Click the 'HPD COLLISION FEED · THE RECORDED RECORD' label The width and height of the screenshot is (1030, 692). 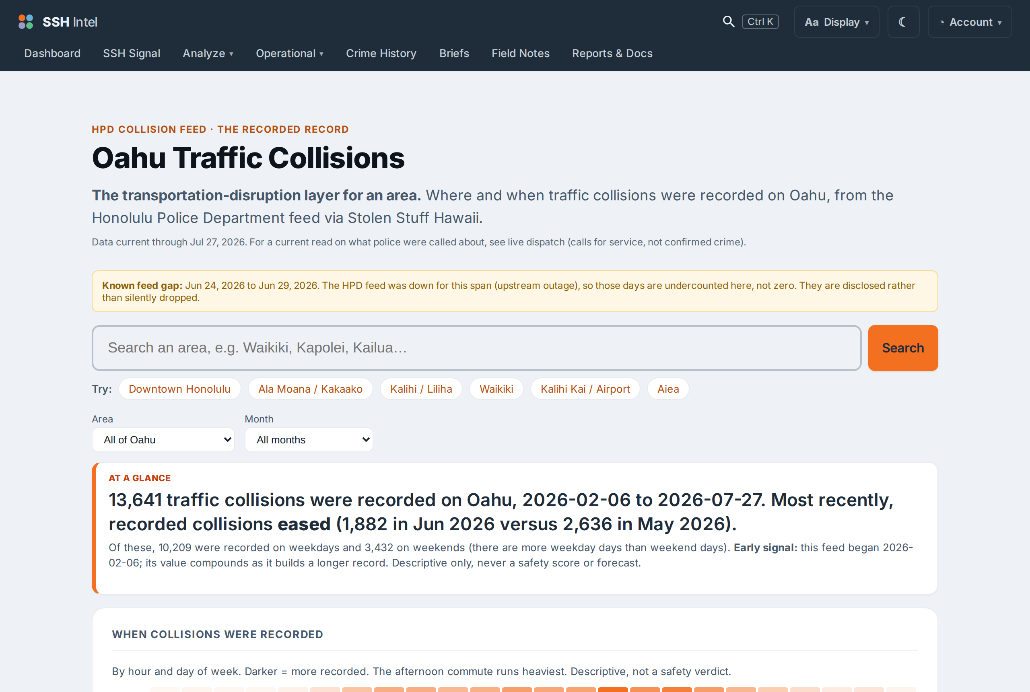tap(220, 129)
